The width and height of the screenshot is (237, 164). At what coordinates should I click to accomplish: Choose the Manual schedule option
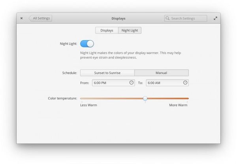(161, 73)
